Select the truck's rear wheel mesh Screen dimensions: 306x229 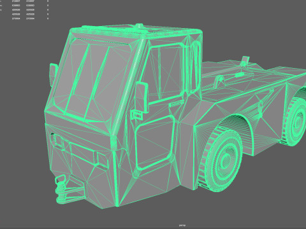coord(295,121)
